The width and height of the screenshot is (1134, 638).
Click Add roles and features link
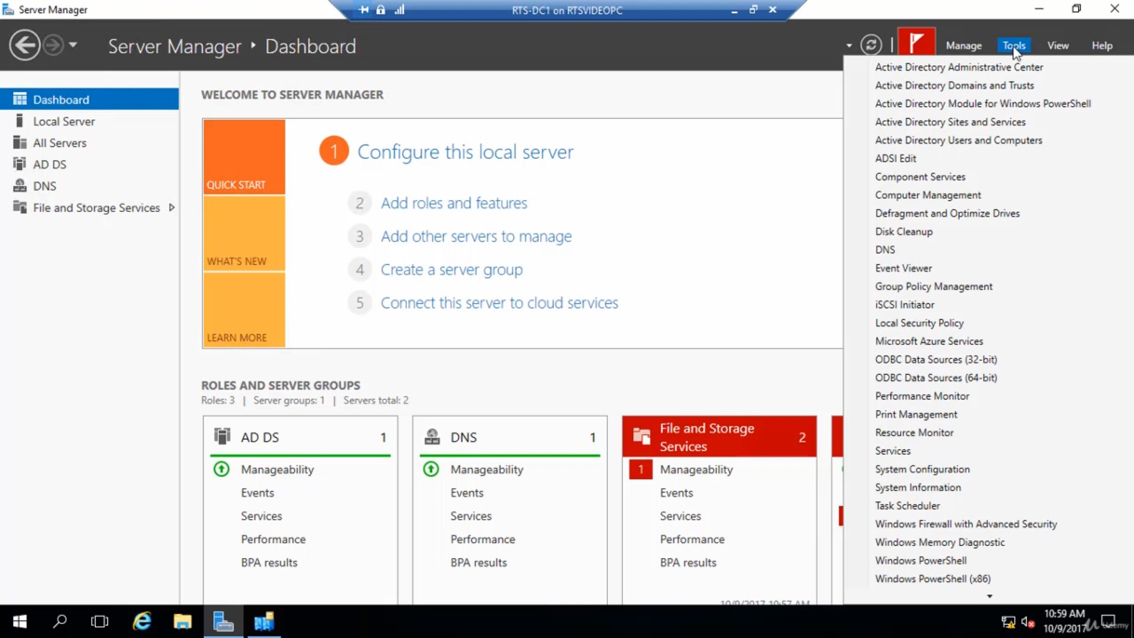pos(454,203)
